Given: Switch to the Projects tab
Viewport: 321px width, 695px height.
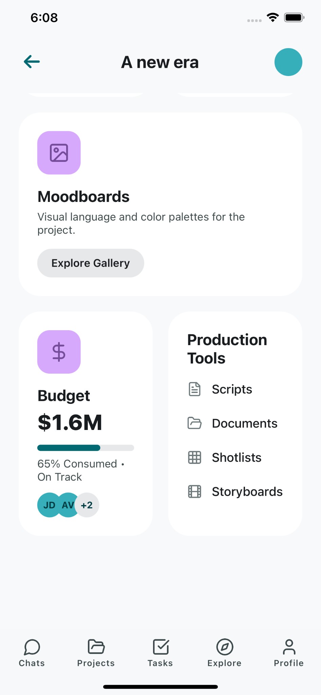Looking at the screenshot, I should pos(96,653).
